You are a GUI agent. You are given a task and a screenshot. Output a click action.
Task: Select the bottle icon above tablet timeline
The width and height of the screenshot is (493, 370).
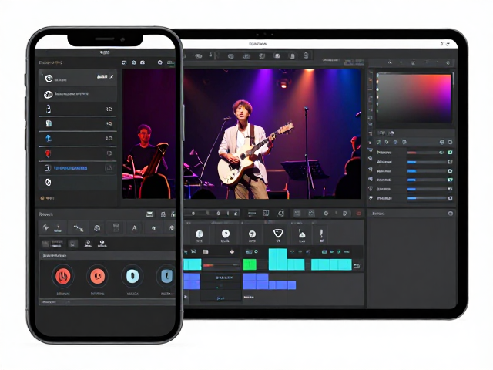pyautogui.click(x=301, y=234)
